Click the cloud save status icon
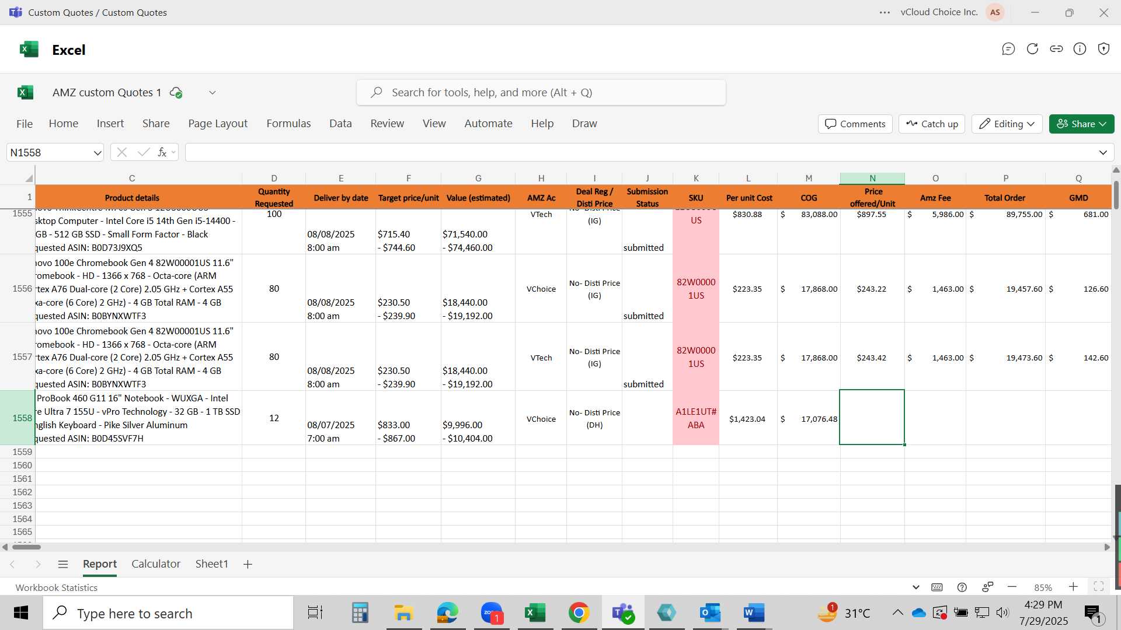The height and width of the screenshot is (630, 1121). (176, 92)
